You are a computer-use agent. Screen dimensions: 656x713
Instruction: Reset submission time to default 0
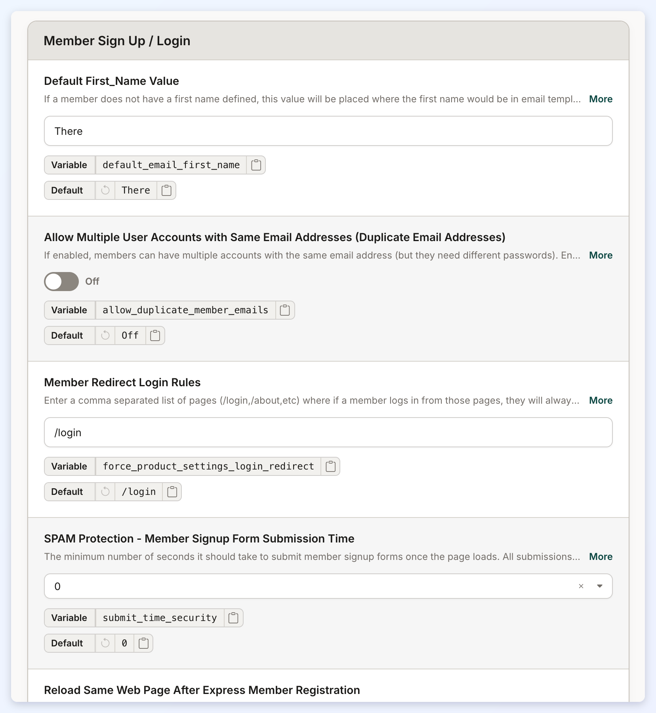[105, 643]
